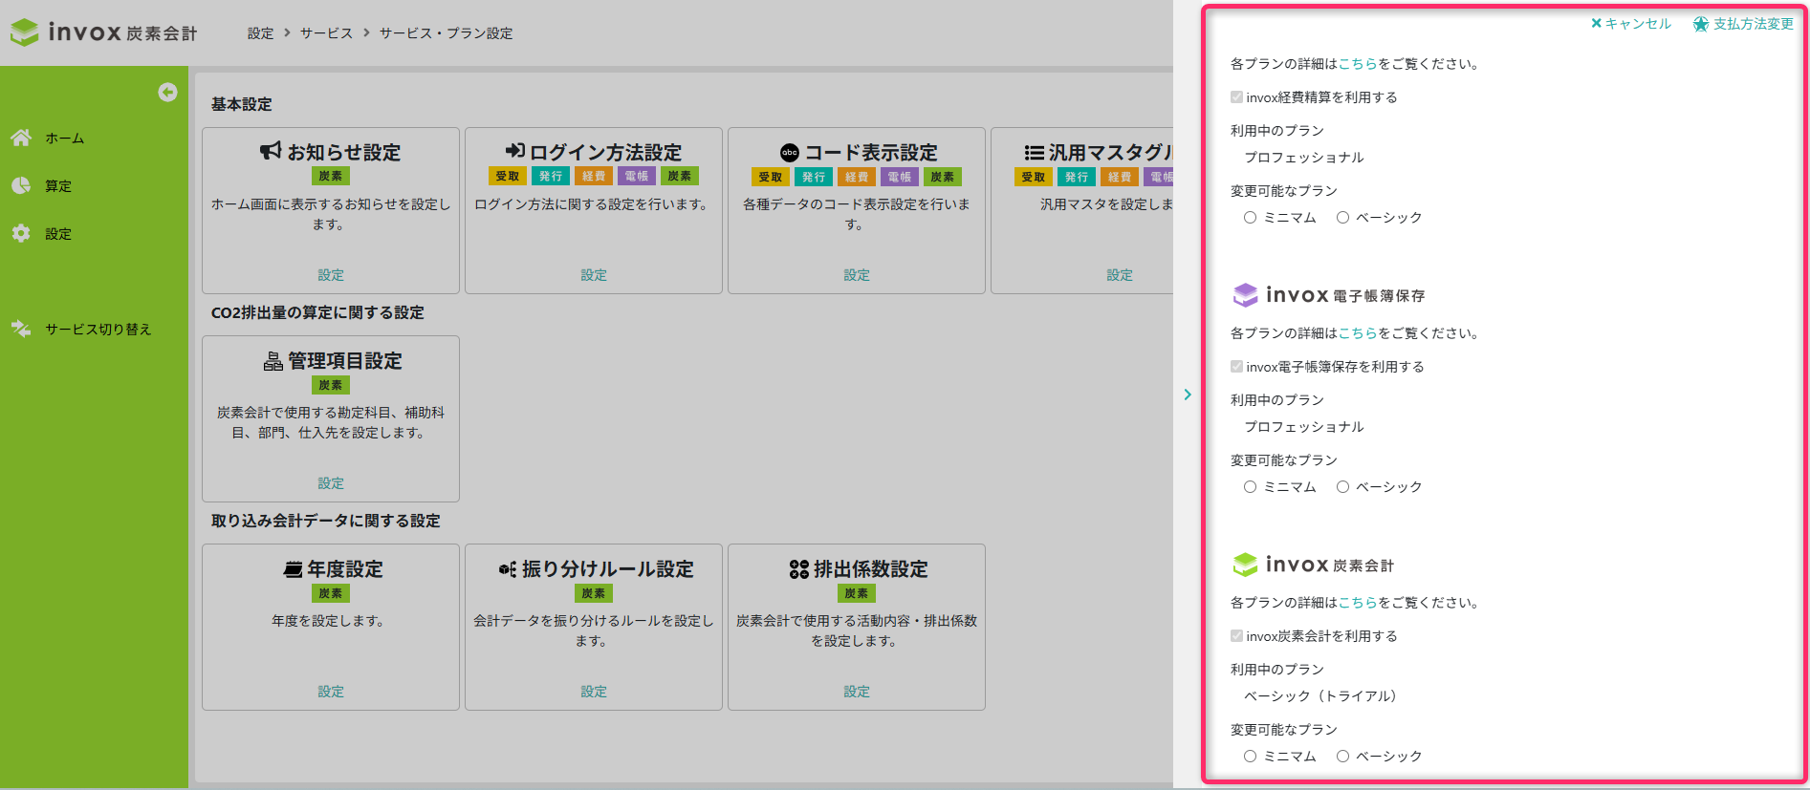Open こちら link under invox電子帳簿保存 section
This screenshot has width=1810, height=790.
point(1358,332)
